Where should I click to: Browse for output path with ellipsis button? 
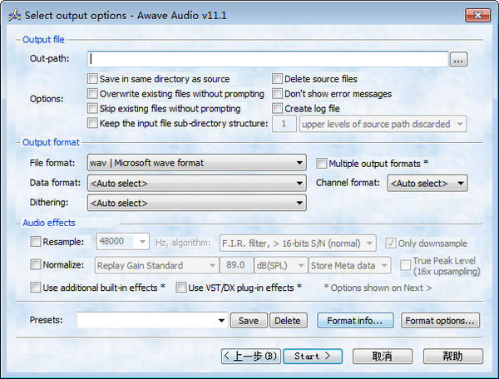click(x=458, y=59)
